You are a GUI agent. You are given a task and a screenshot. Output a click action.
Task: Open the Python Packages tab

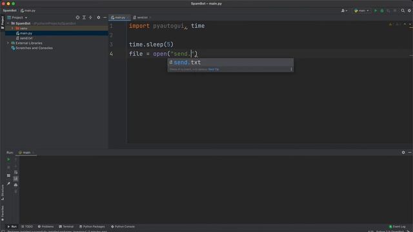(92, 226)
